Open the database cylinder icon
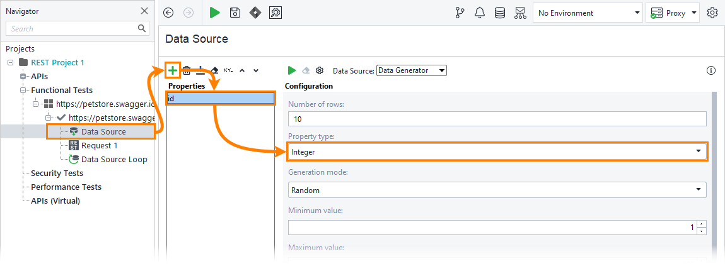This screenshot has height=264, width=725. [500, 13]
